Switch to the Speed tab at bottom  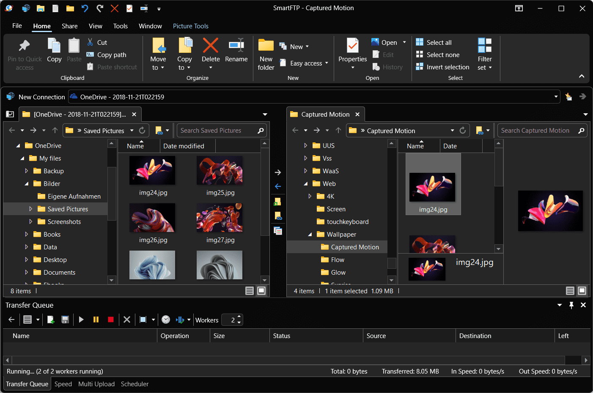63,384
